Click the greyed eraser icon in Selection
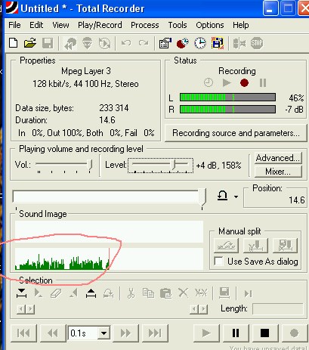Viewport: 309px width, 350px height. point(56,293)
